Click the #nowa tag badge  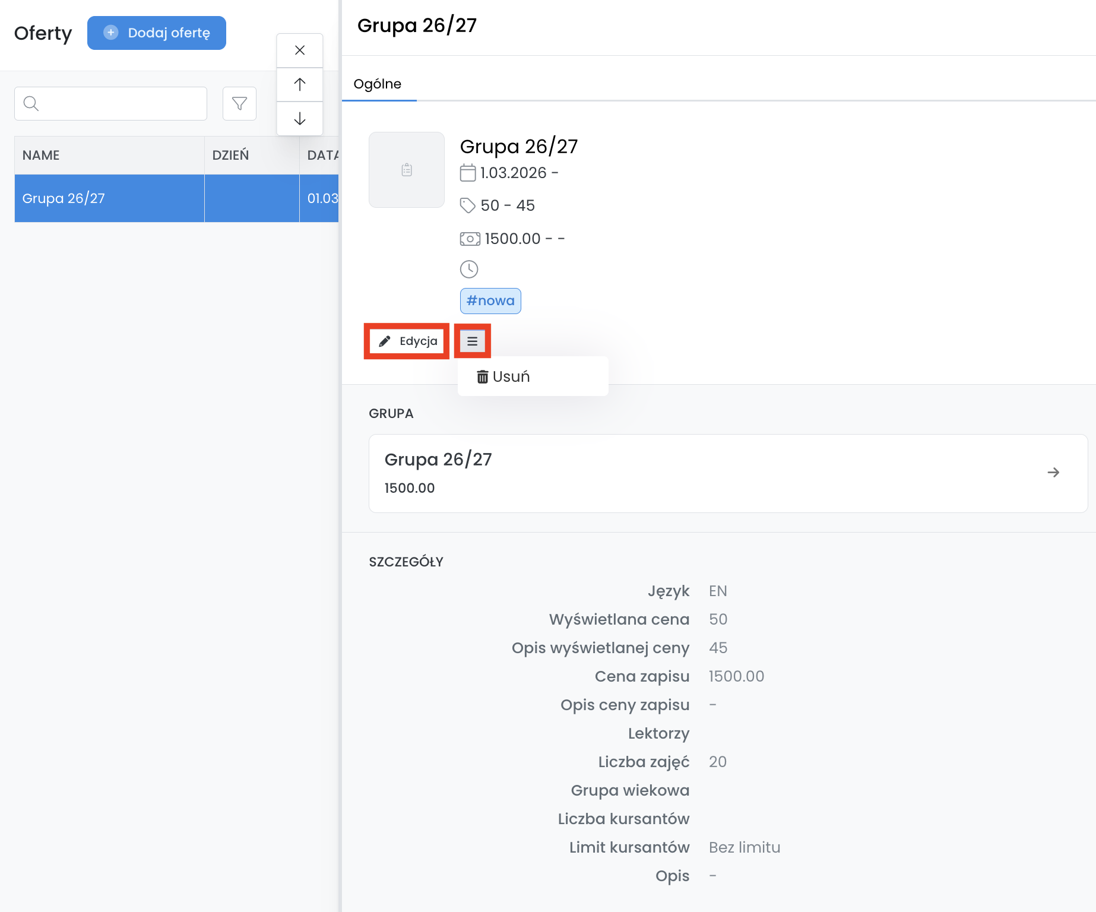tap(490, 301)
